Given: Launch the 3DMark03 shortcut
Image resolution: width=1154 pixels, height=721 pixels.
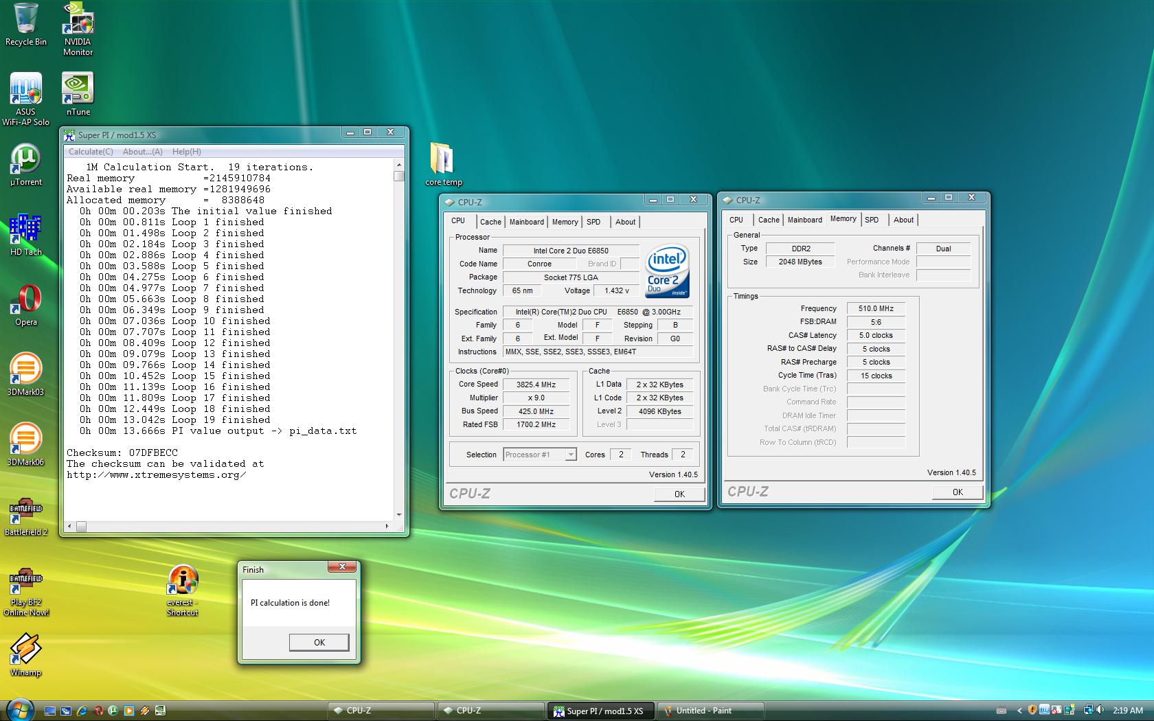Looking at the screenshot, I should point(25,375).
